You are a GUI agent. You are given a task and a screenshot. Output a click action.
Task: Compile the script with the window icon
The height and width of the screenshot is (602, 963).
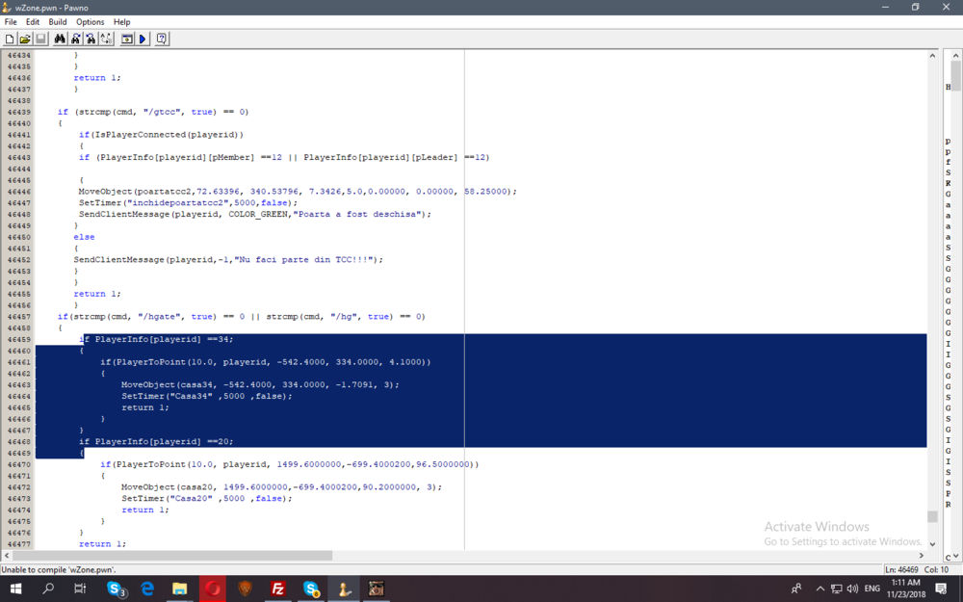(126, 39)
